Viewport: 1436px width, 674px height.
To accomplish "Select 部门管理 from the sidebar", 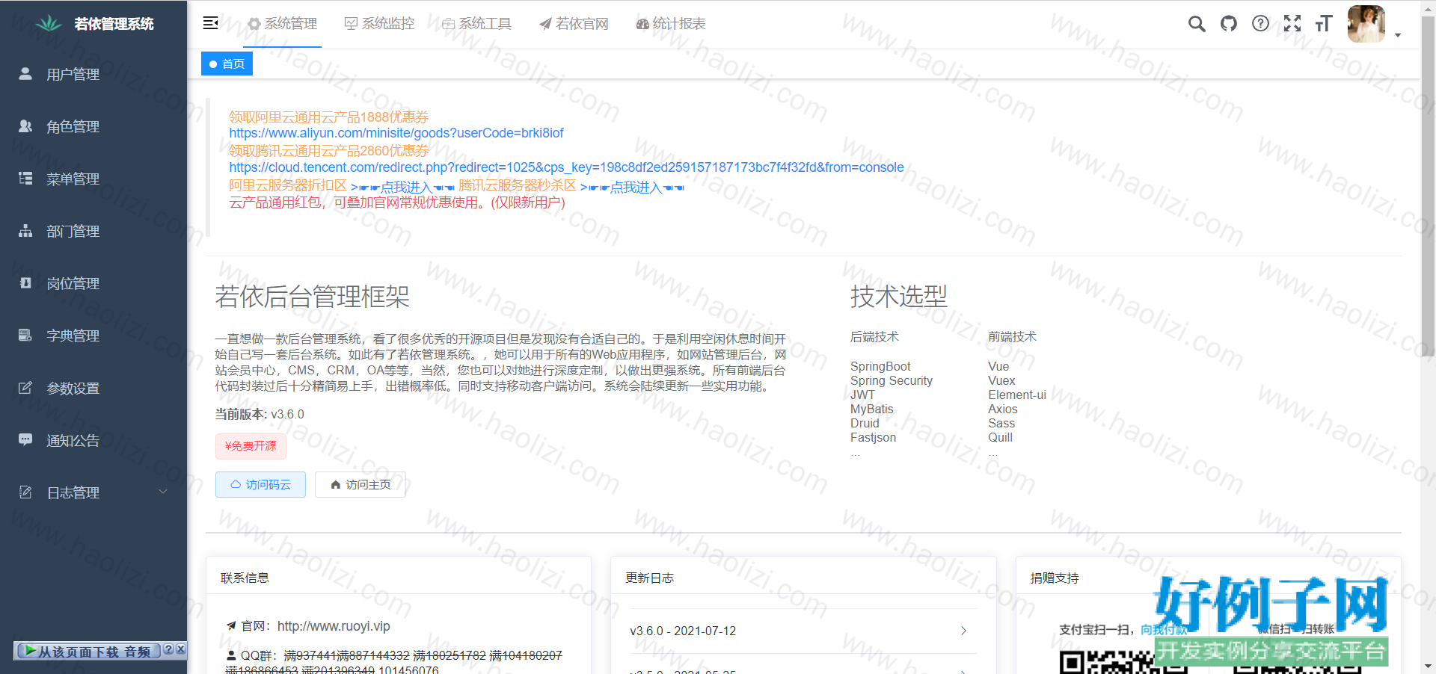I will (93, 231).
